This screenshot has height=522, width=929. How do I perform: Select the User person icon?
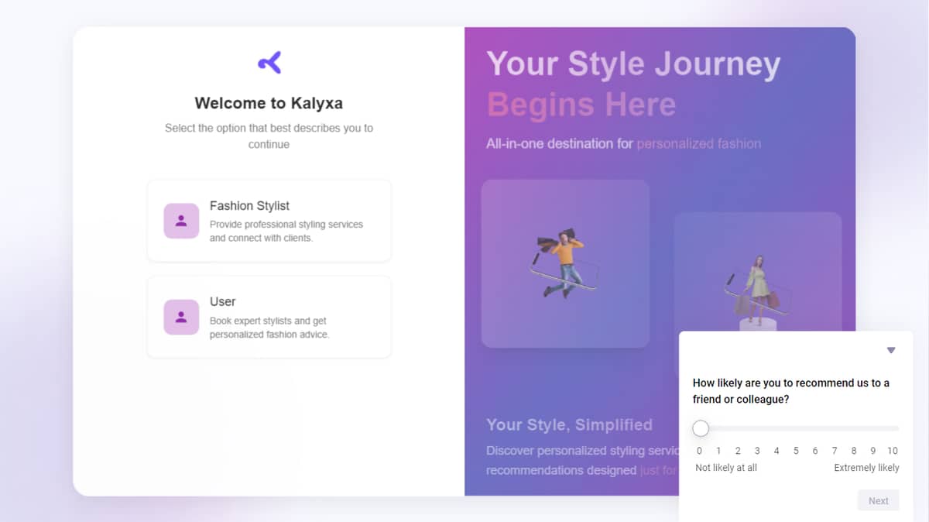pos(181,317)
